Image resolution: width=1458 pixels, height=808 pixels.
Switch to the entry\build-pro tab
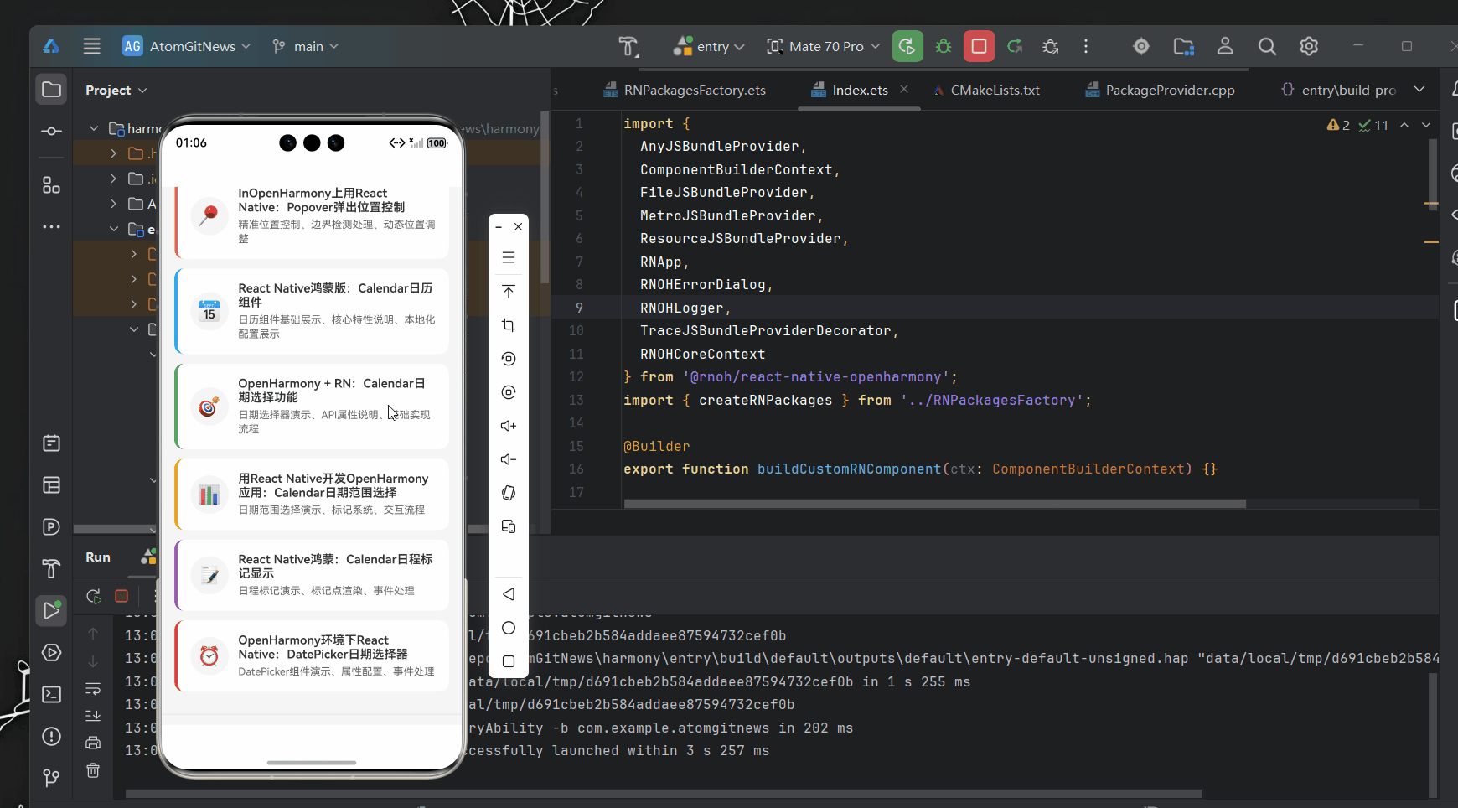click(x=1339, y=90)
